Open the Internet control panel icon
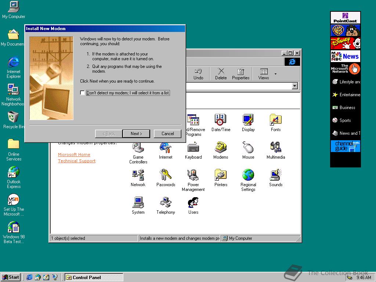 tap(166, 151)
